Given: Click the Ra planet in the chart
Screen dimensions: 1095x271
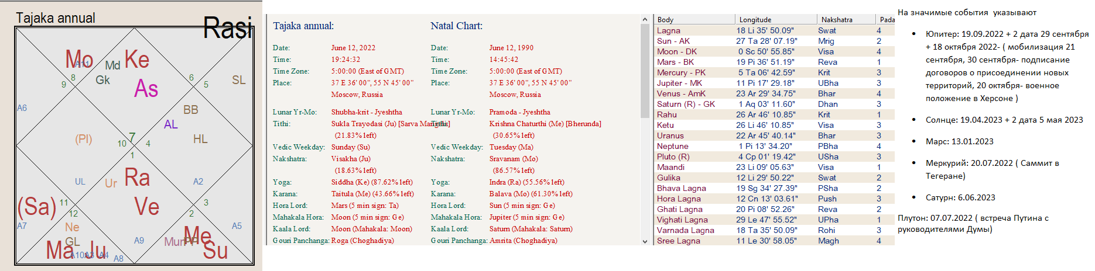Looking at the screenshot, I should click(137, 178).
